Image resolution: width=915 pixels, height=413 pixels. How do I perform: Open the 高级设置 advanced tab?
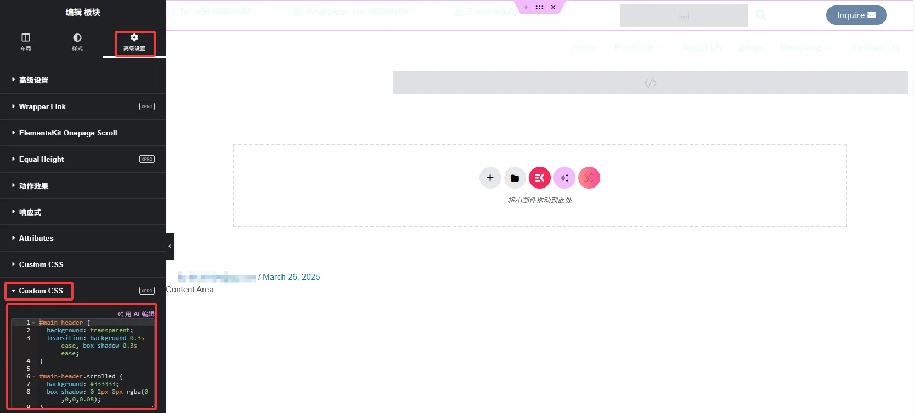click(x=134, y=42)
